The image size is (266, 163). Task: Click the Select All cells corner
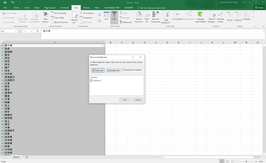click(x=2, y=42)
